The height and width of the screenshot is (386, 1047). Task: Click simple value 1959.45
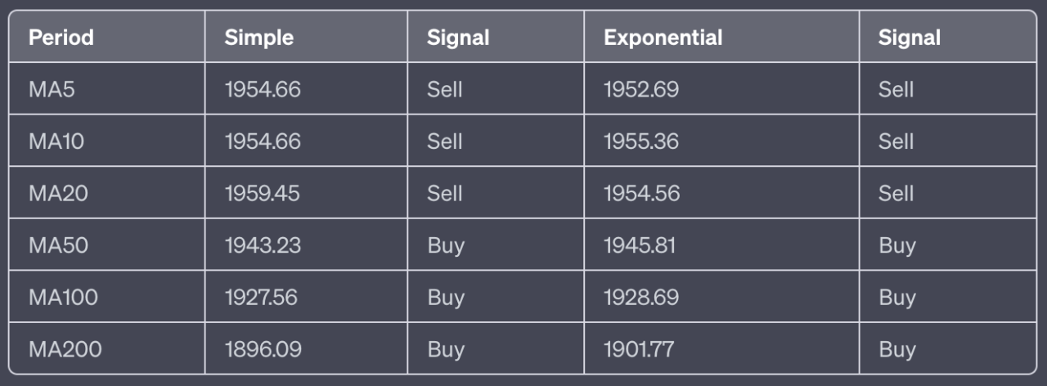tap(262, 194)
